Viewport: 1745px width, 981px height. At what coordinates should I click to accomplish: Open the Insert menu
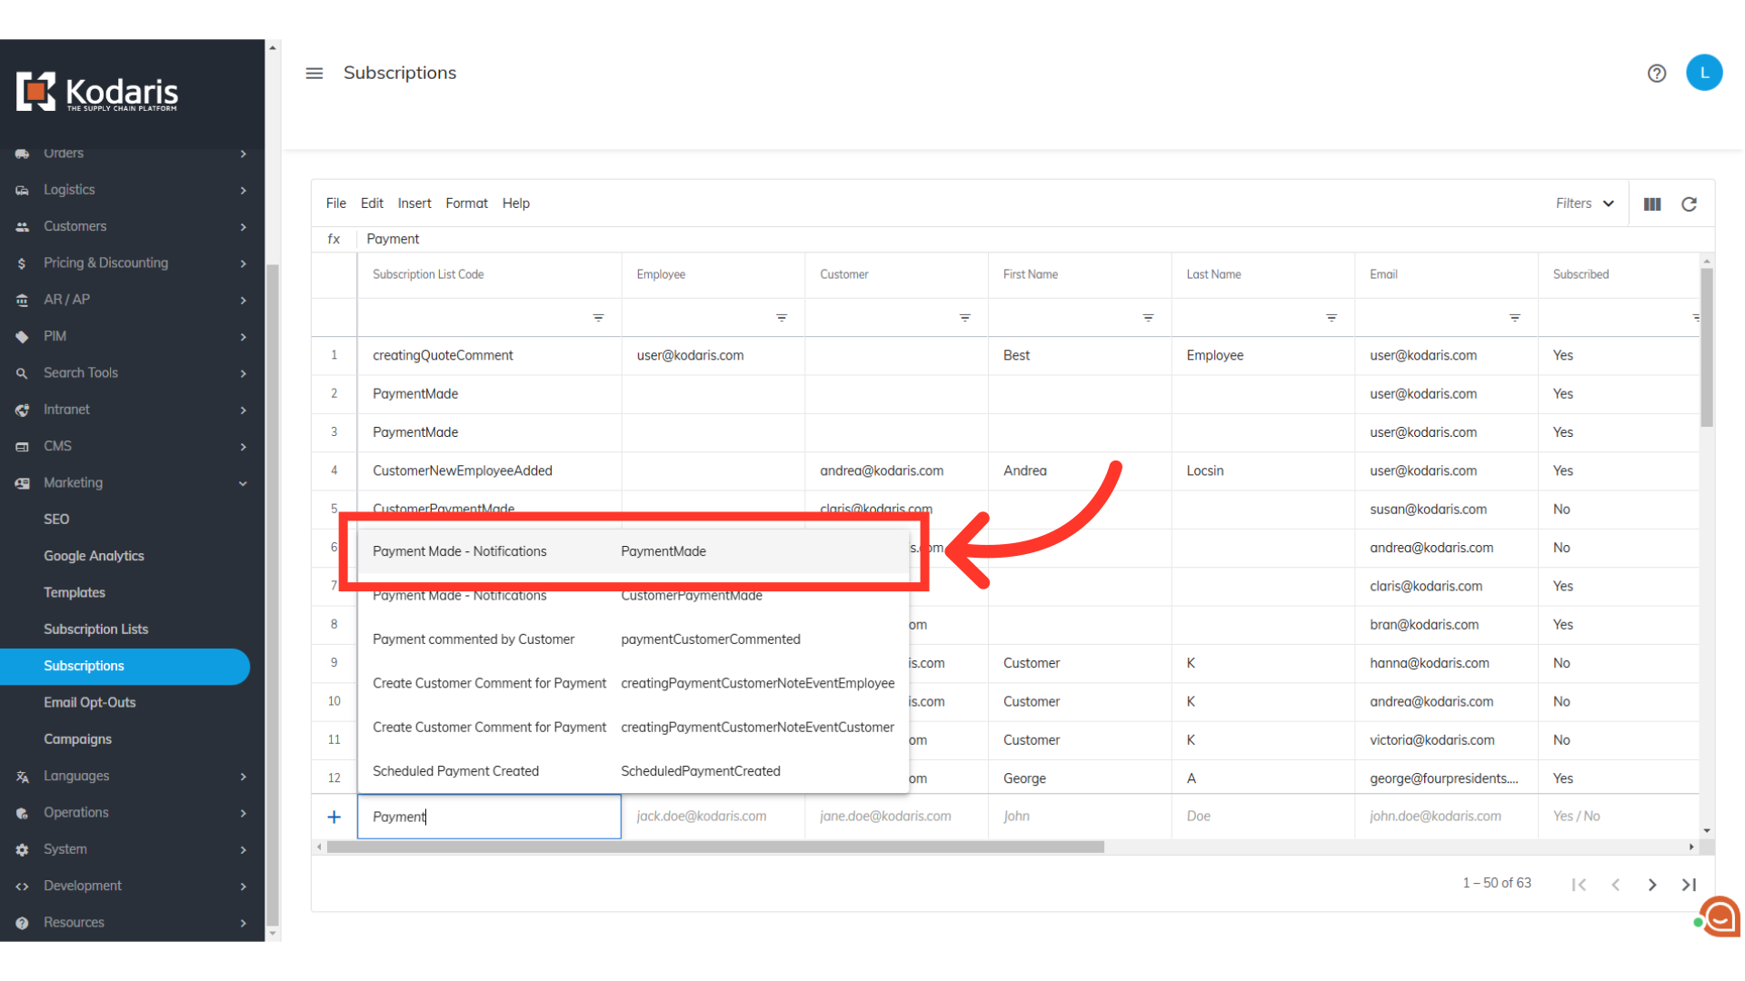click(x=414, y=203)
